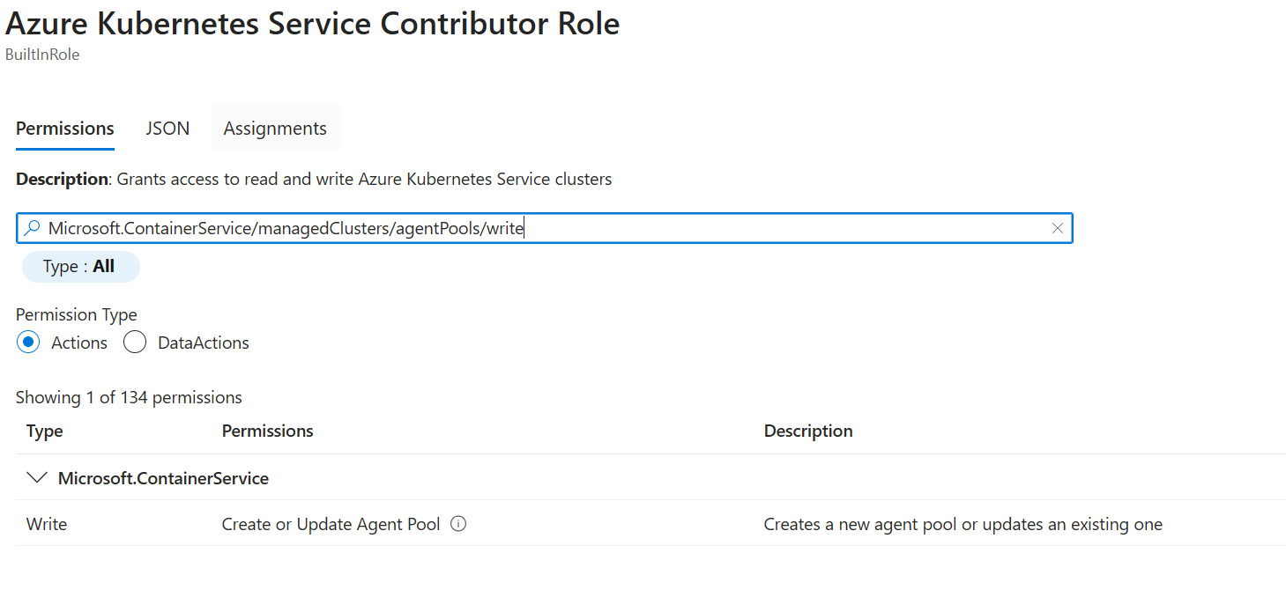This screenshot has width=1286, height=590.
Task: Click the Type column header
Action: [x=45, y=431]
